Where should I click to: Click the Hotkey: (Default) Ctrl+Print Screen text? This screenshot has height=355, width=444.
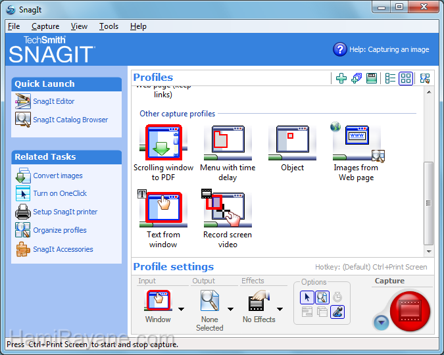[x=371, y=267]
